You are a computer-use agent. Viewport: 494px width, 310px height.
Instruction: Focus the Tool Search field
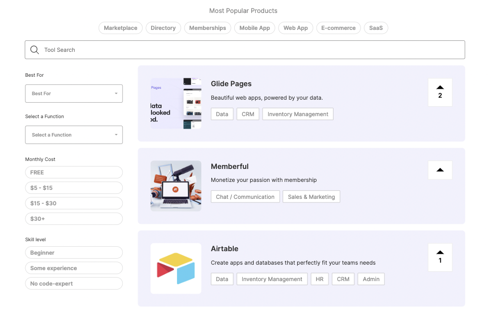(245, 50)
